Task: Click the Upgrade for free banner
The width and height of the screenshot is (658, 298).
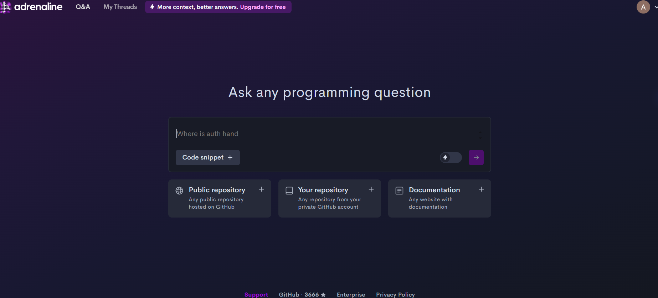Action: [x=218, y=7]
